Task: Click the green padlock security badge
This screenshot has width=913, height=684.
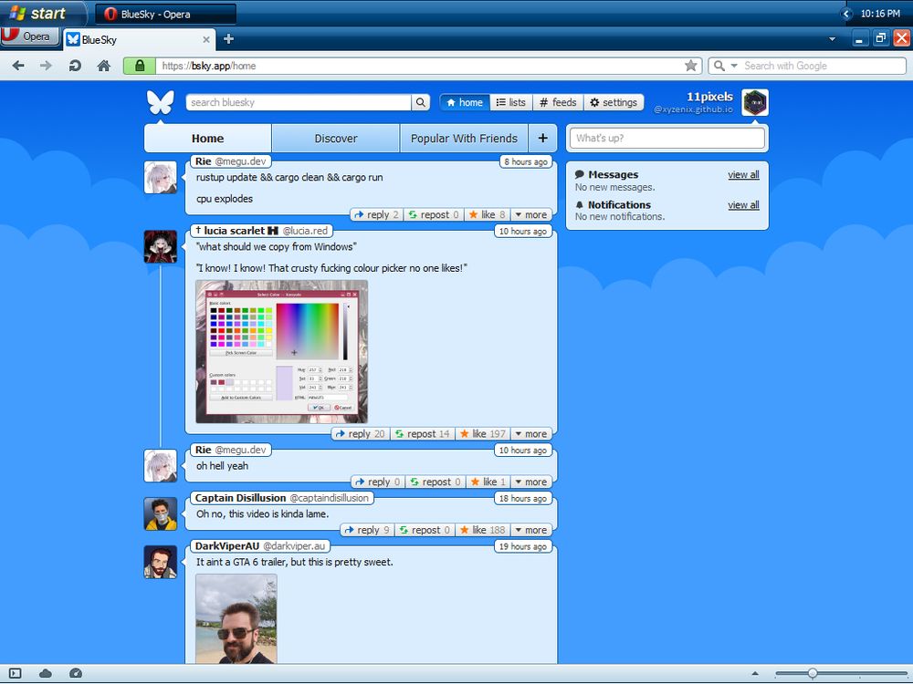Action: click(139, 66)
